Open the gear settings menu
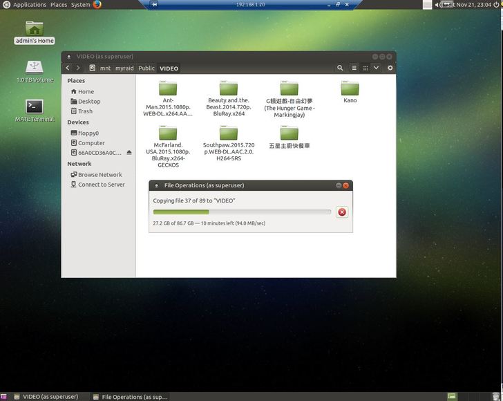 [390, 68]
